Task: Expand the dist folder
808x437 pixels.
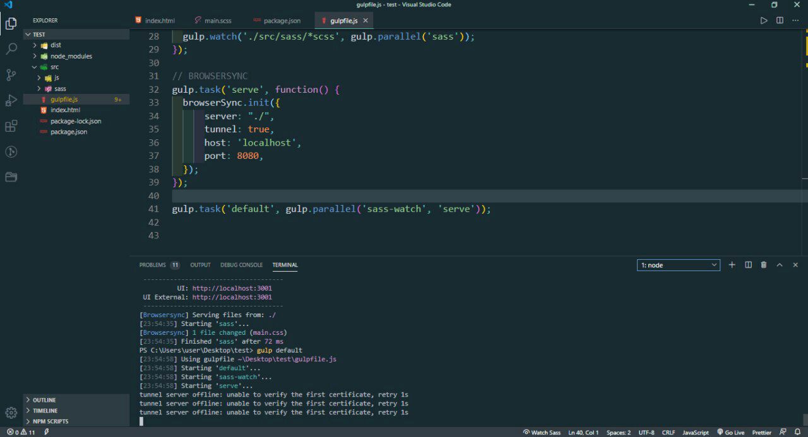Action: click(x=76, y=45)
